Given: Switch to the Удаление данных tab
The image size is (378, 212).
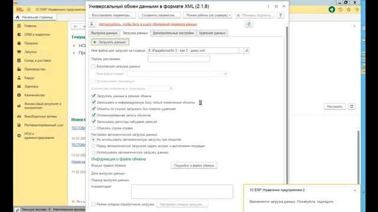Looking at the screenshot, I should (x=212, y=33).
